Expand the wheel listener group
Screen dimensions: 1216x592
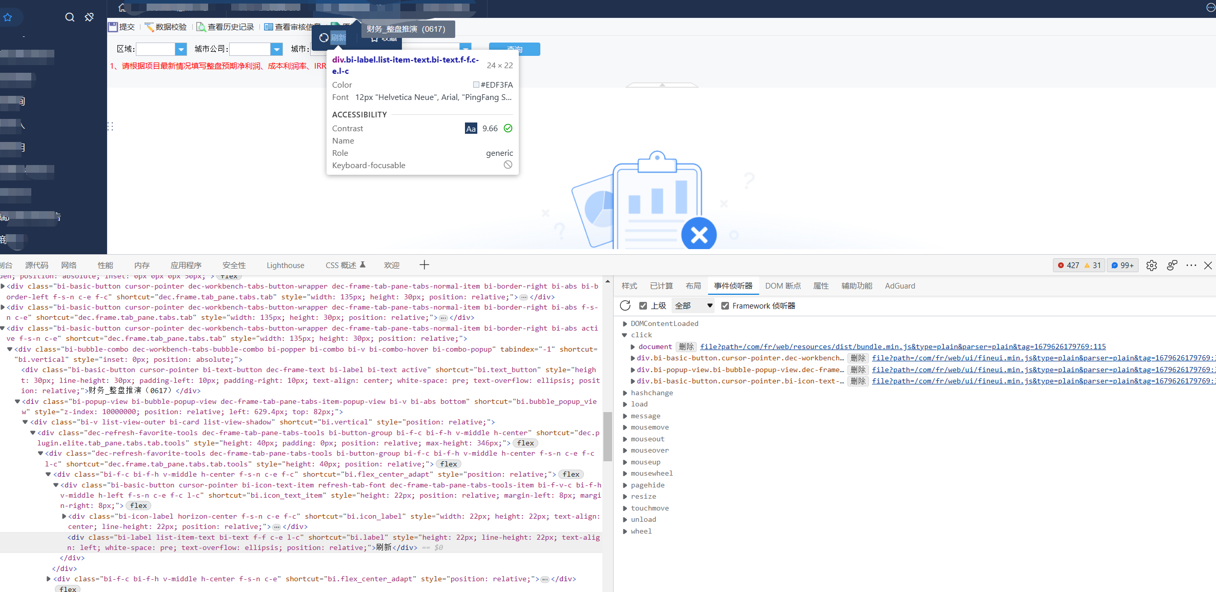[x=625, y=532]
